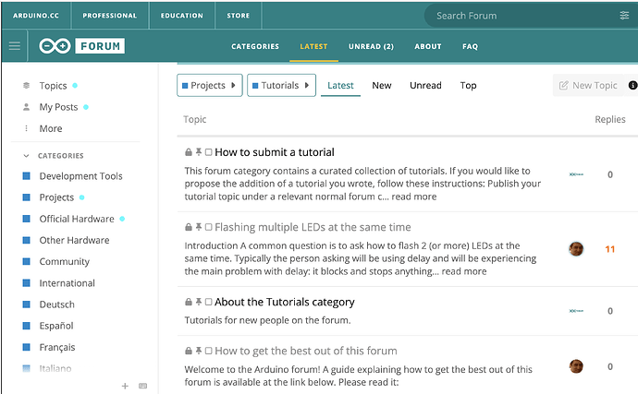Click the plus icon at sidebar bottom
The width and height of the screenshot is (638, 394).
pyautogui.click(x=125, y=386)
